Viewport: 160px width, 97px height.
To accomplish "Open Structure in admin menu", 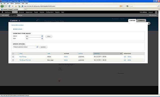I will tap(21, 12).
